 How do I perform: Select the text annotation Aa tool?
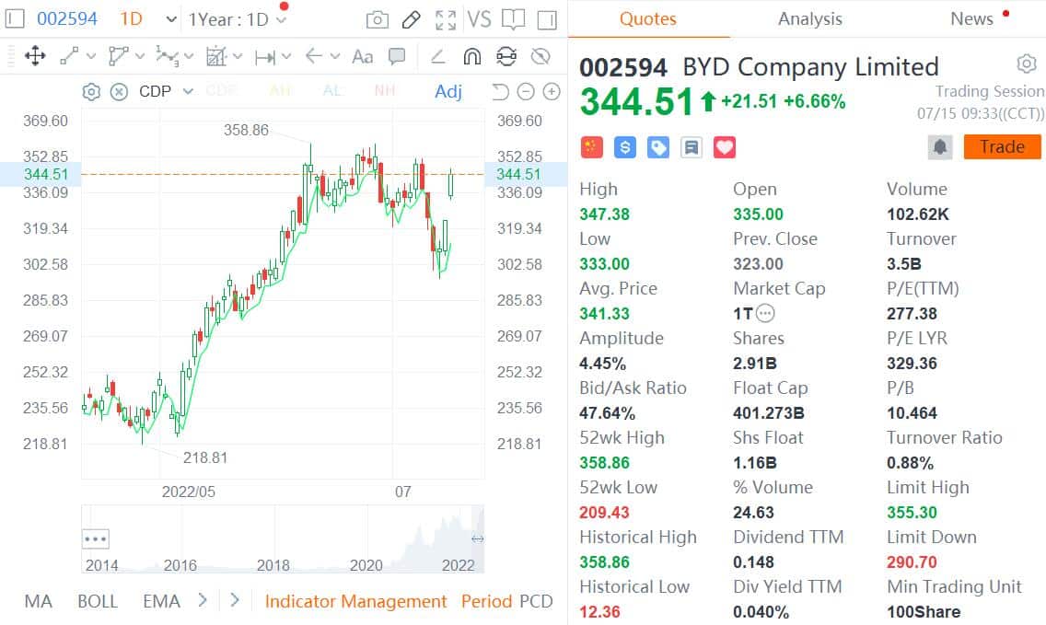[x=361, y=56]
